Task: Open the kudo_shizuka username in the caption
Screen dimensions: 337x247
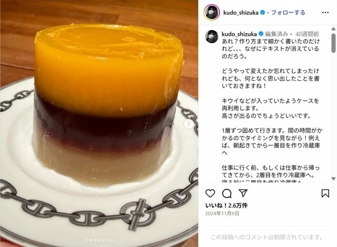Action: tap(239, 34)
